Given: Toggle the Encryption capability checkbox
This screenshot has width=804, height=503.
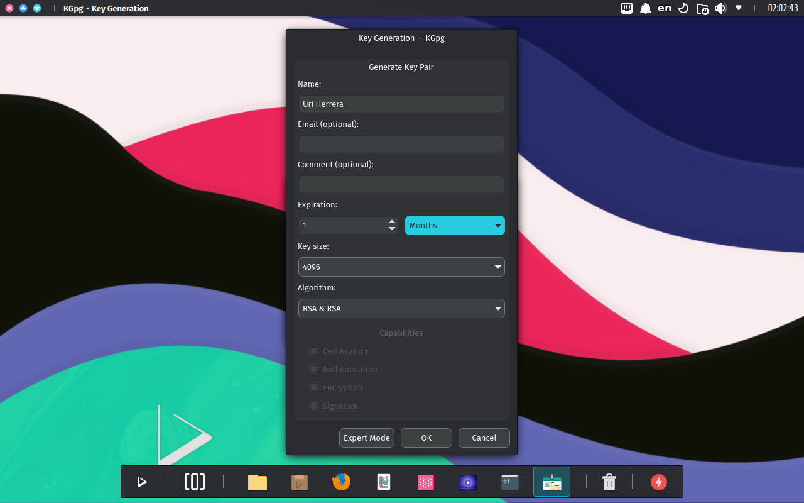Looking at the screenshot, I should (x=314, y=387).
